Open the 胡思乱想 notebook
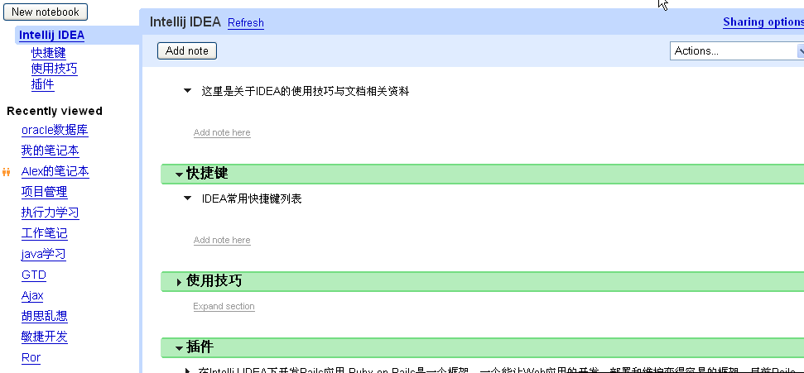Viewport: 804px width, 373px height. tap(45, 316)
